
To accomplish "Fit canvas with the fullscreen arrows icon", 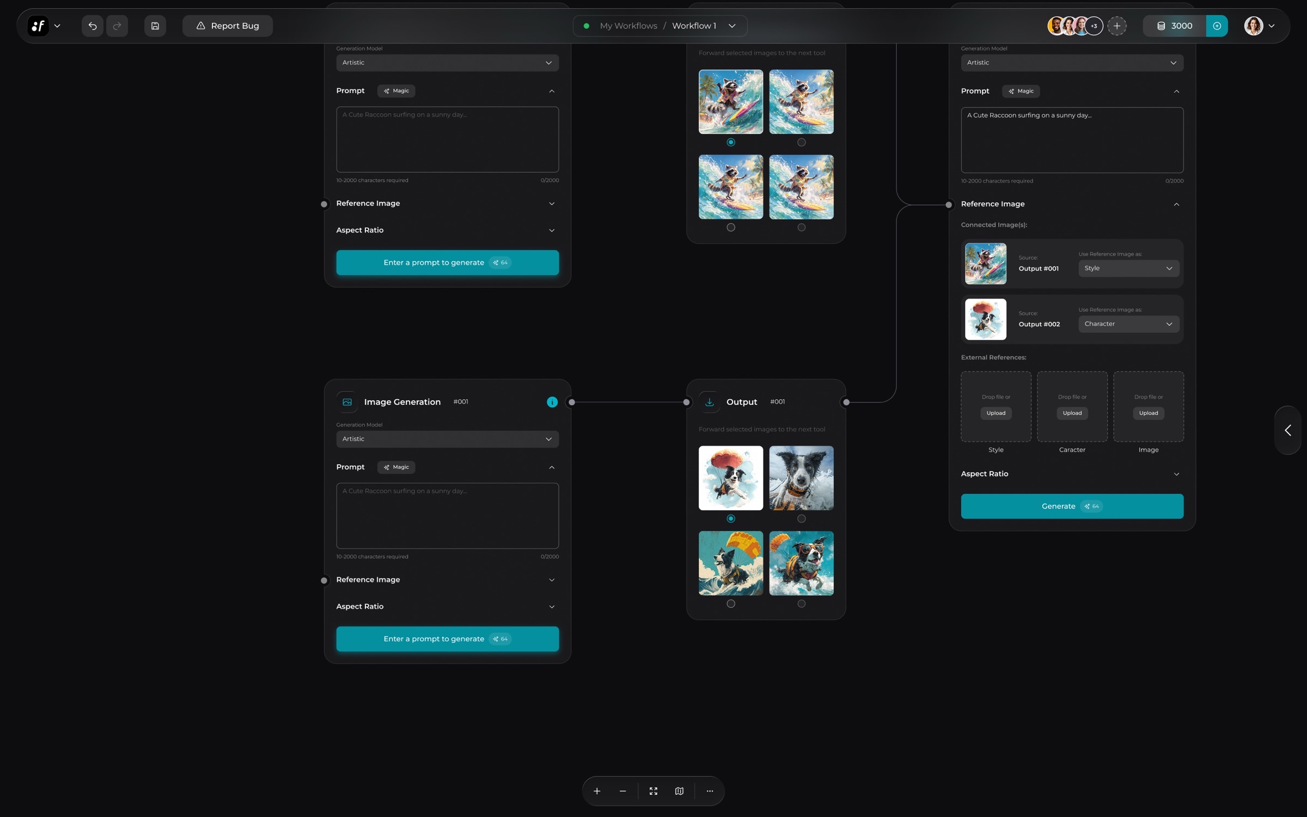I will [653, 791].
